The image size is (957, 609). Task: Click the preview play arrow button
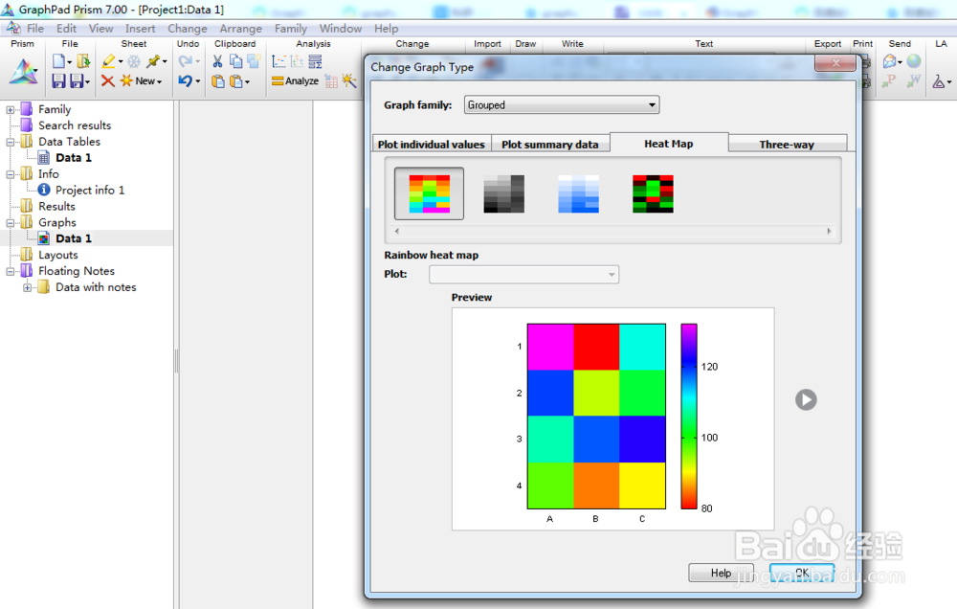pyautogui.click(x=806, y=400)
